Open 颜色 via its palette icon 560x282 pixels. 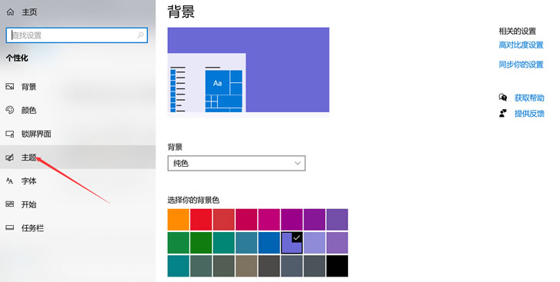(x=10, y=110)
